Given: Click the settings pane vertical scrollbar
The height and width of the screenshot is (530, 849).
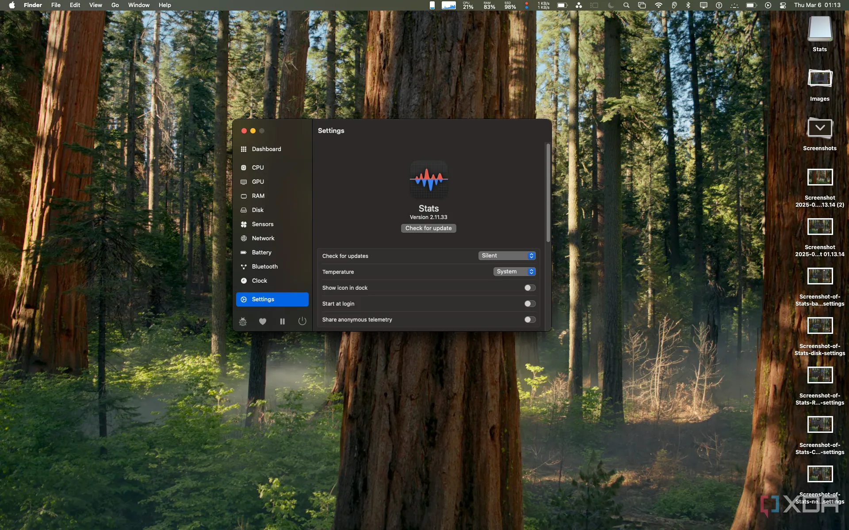Looking at the screenshot, I should click(548, 193).
